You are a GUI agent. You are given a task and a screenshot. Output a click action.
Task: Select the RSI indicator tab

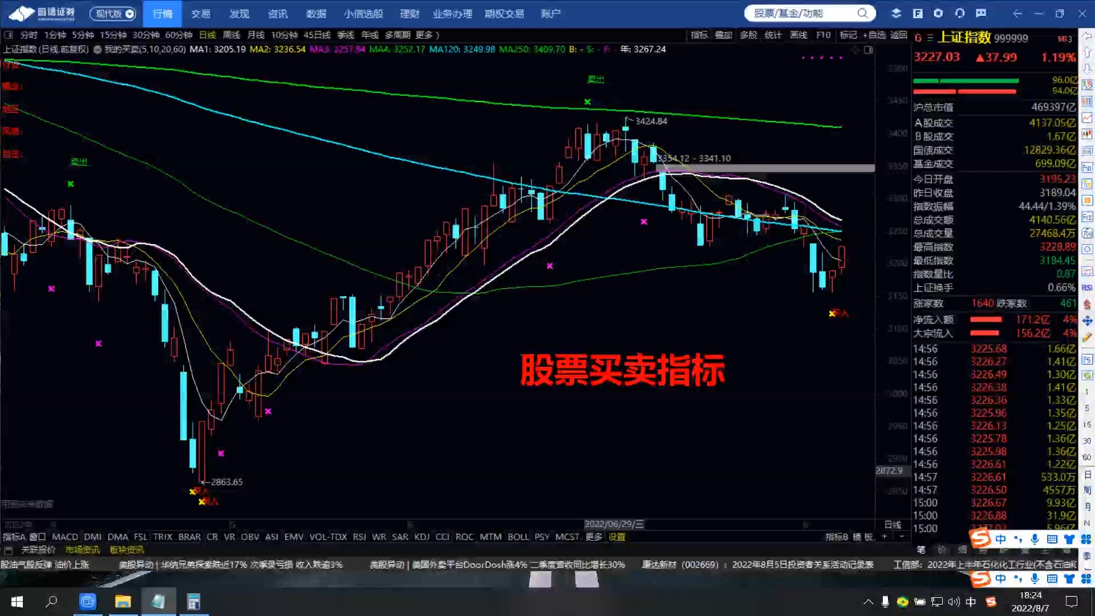tap(359, 537)
